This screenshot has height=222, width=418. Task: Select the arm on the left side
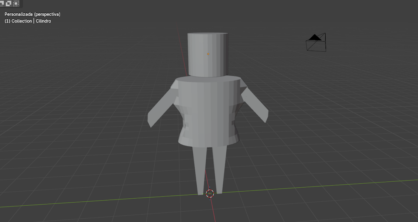click(x=160, y=110)
